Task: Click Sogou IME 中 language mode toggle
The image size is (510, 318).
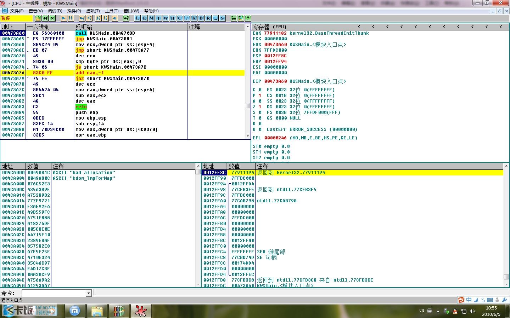Action: pyautogui.click(x=469, y=300)
